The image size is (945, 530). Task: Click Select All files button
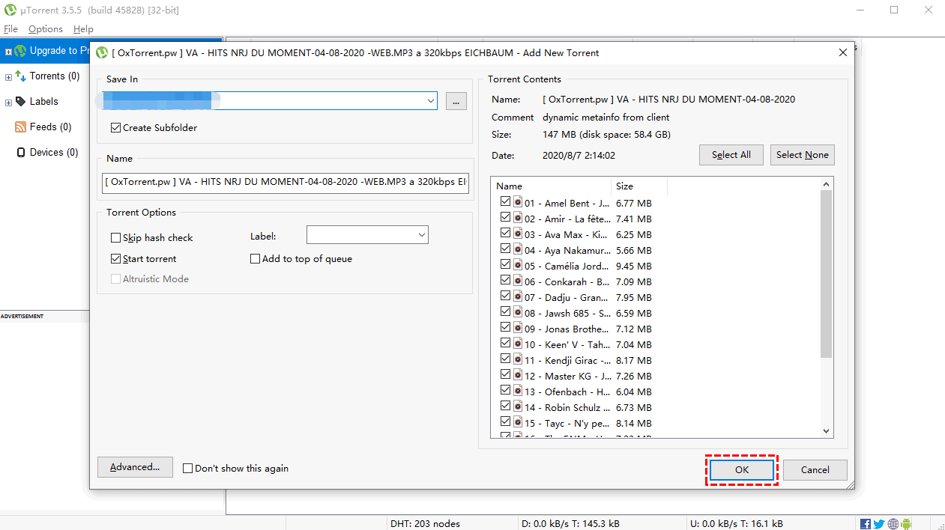(731, 155)
